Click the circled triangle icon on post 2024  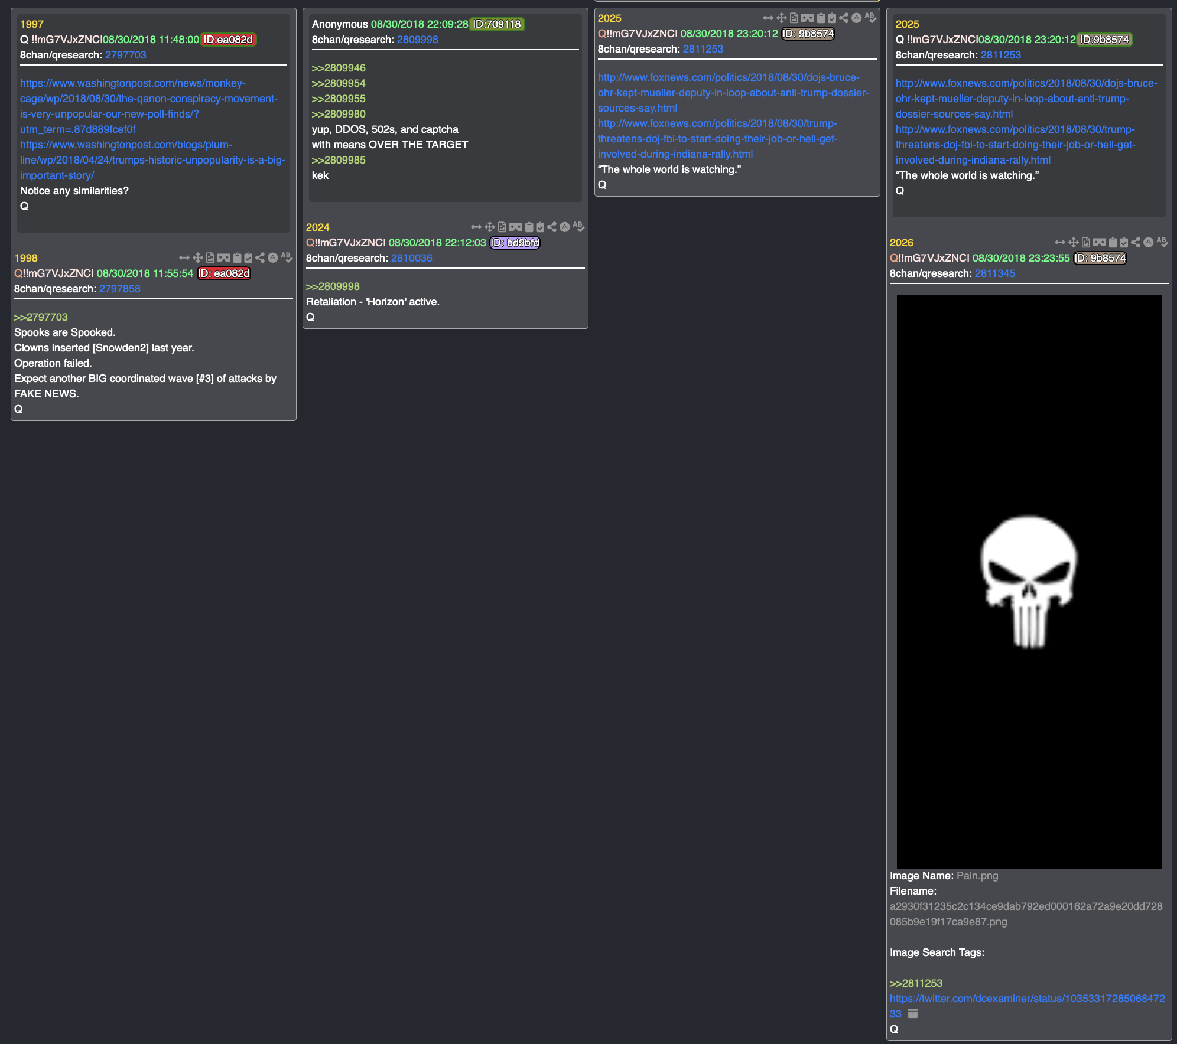[565, 227]
